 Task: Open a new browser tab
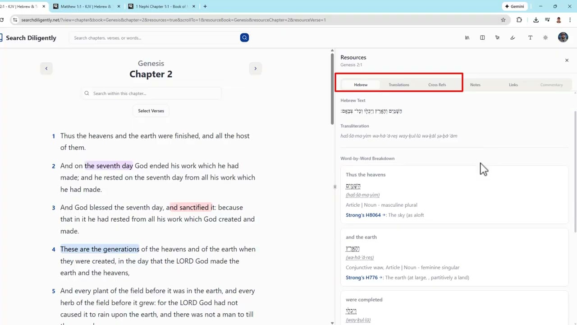click(205, 6)
